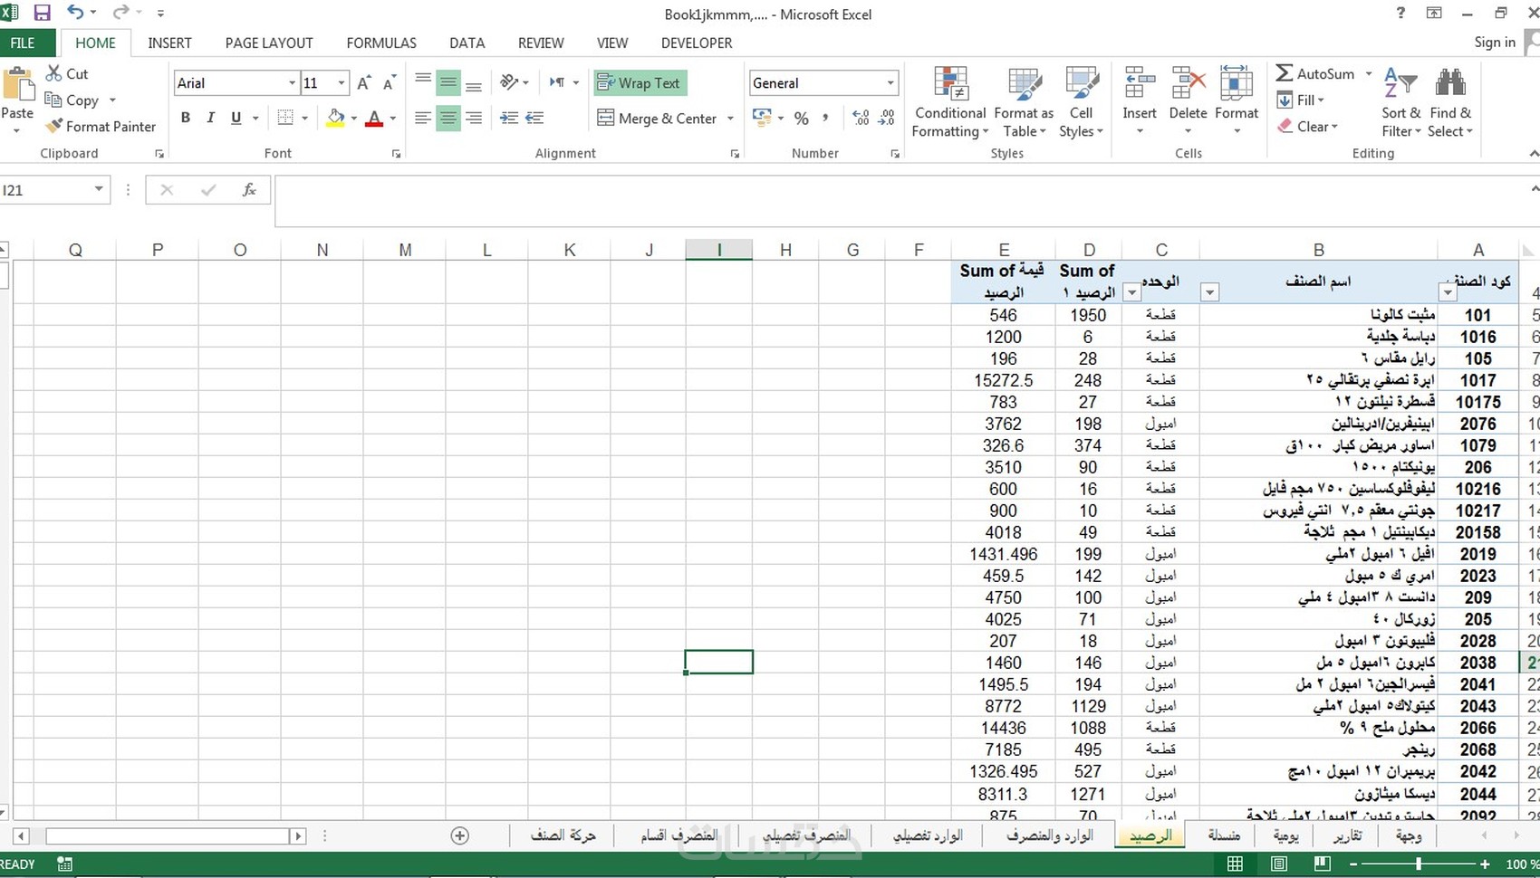Switch to the FORMULAS tab
The width and height of the screenshot is (1540, 878).
(381, 43)
